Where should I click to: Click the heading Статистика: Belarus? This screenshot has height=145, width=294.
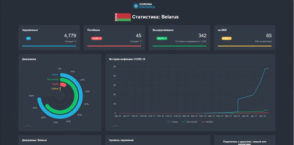[155, 17]
